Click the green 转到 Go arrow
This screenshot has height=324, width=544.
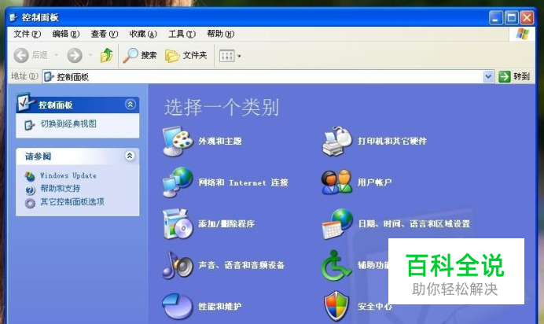pyautogui.click(x=505, y=76)
